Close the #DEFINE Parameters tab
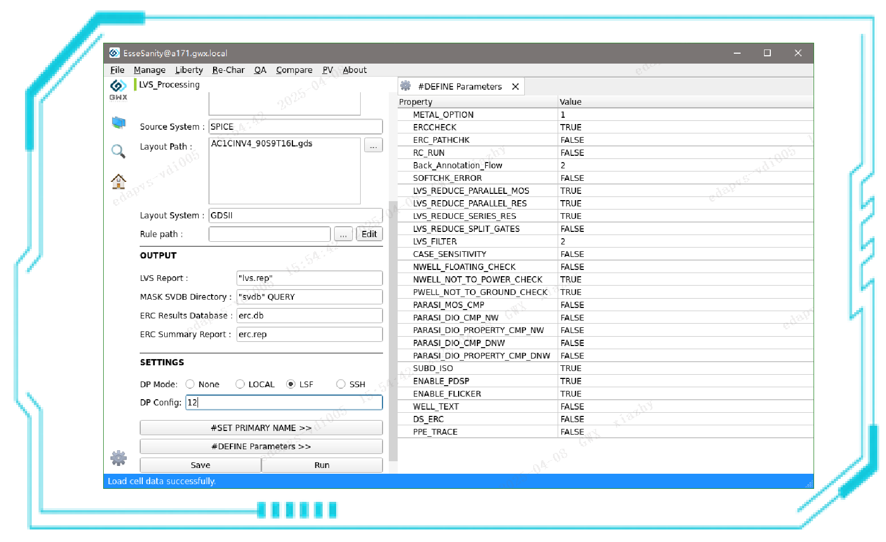 pyautogui.click(x=515, y=87)
